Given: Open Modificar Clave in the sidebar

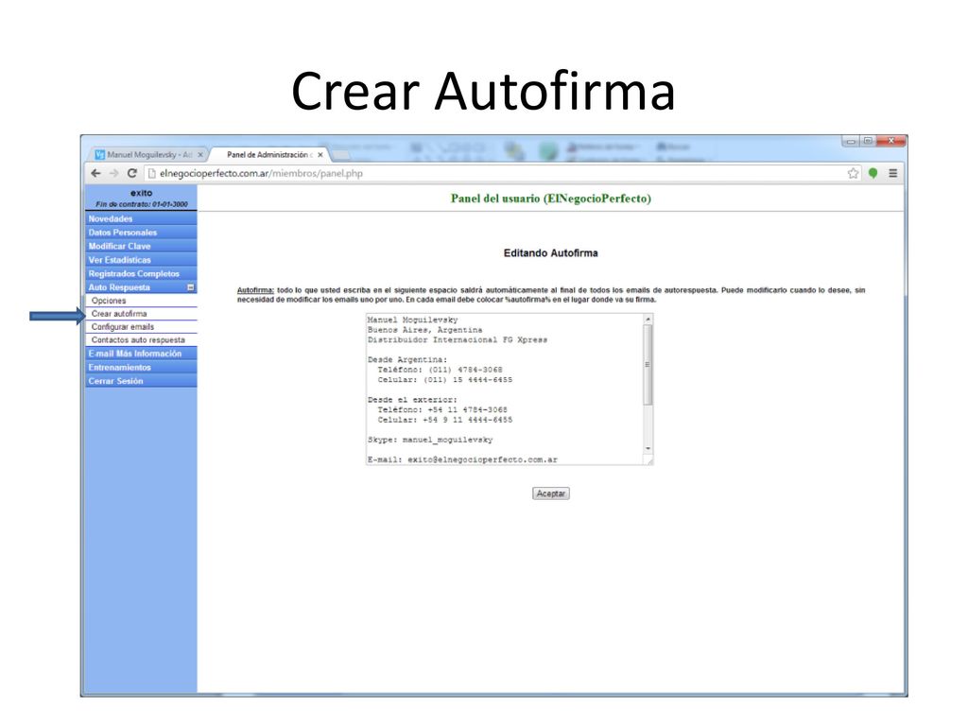Looking at the screenshot, I should 141,246.
